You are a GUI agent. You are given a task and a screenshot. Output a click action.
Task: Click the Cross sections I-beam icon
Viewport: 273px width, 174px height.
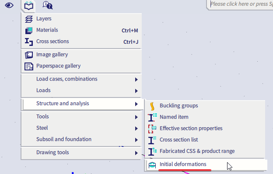tap(29, 42)
